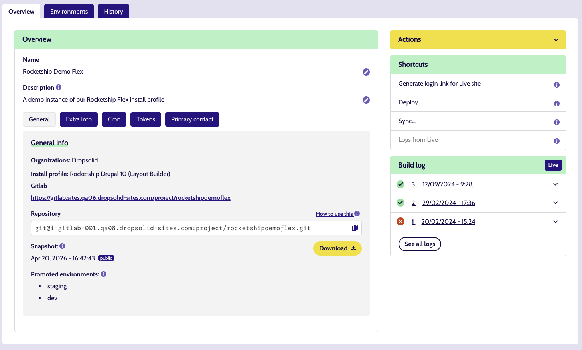Edit the Description pencil icon
The height and width of the screenshot is (350, 582).
click(366, 100)
